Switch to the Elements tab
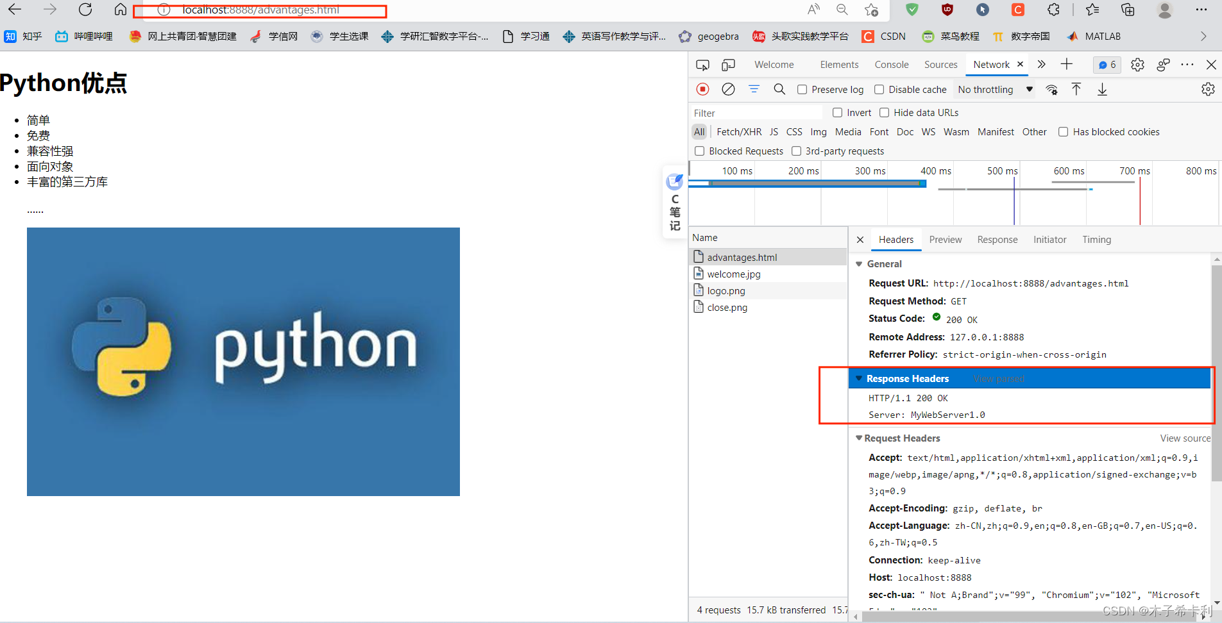Image resolution: width=1222 pixels, height=623 pixels. pyautogui.click(x=839, y=65)
